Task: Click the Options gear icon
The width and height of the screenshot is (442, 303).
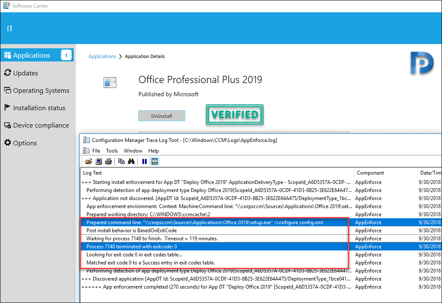Action: tap(8, 143)
